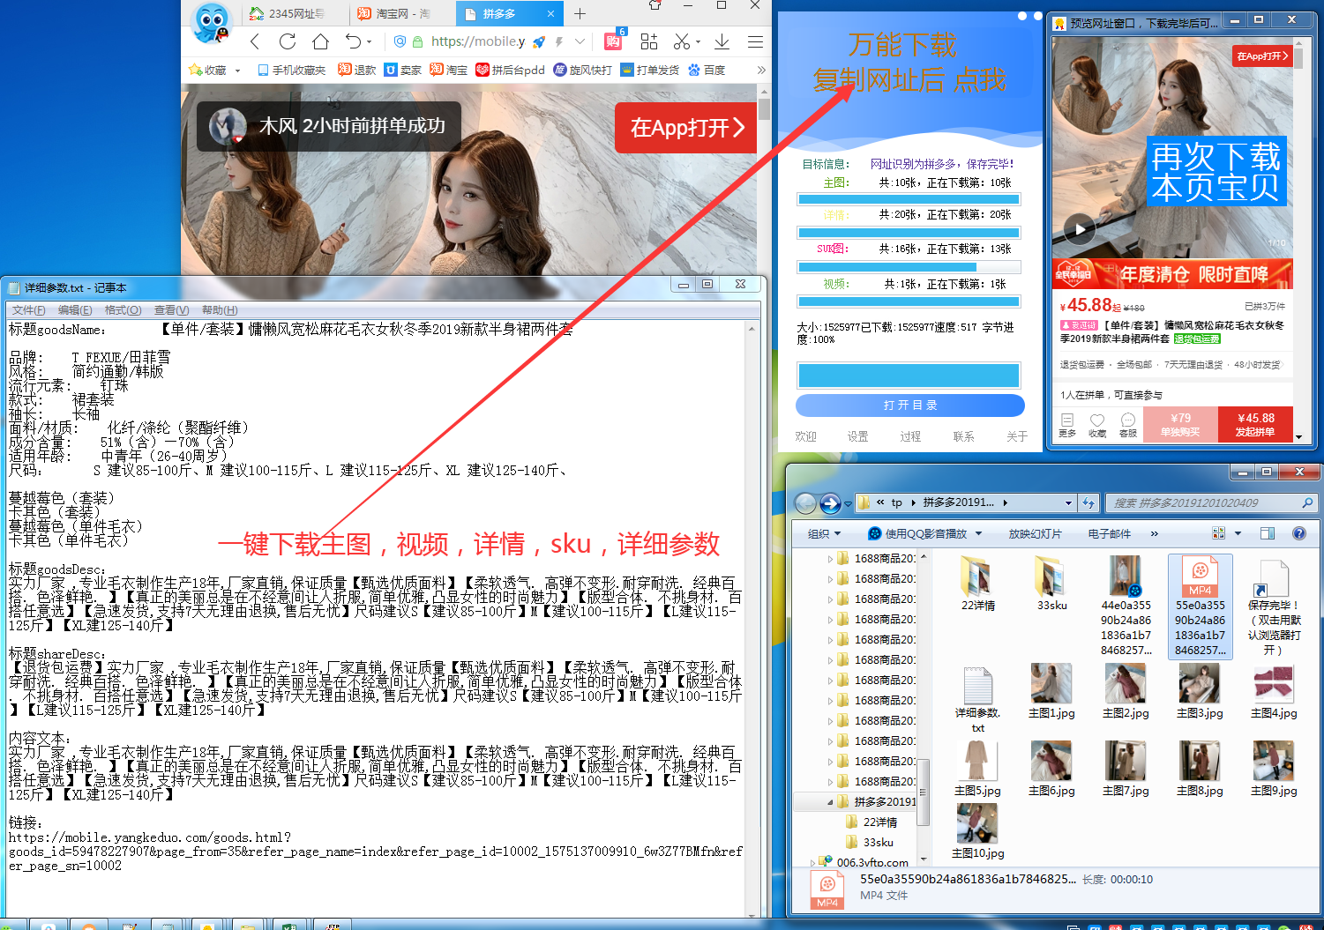Image resolution: width=1324 pixels, height=930 pixels.
Task: Click 放映幻灯片 in Explorer toolbar
Action: [1036, 533]
